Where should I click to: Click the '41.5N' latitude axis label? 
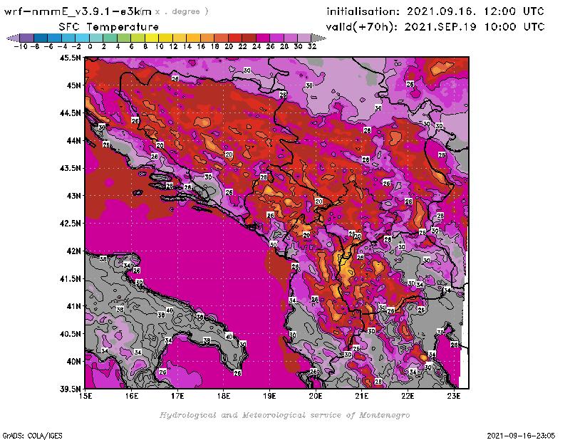pos(70,278)
